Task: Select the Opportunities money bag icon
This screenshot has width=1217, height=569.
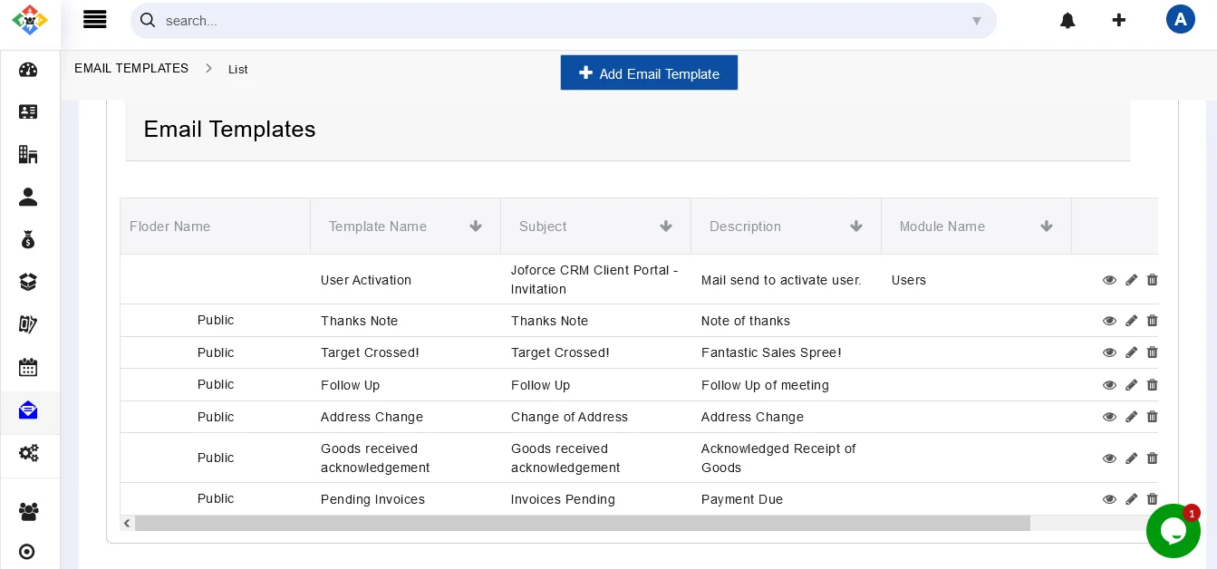Action: click(28, 239)
